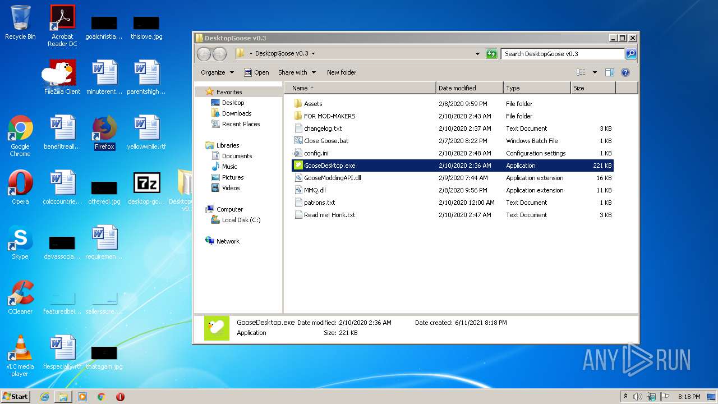Viewport: 718px width, 404px height.
Task: Click the taskbar clock showing 8:18 PM
Action: (689, 397)
